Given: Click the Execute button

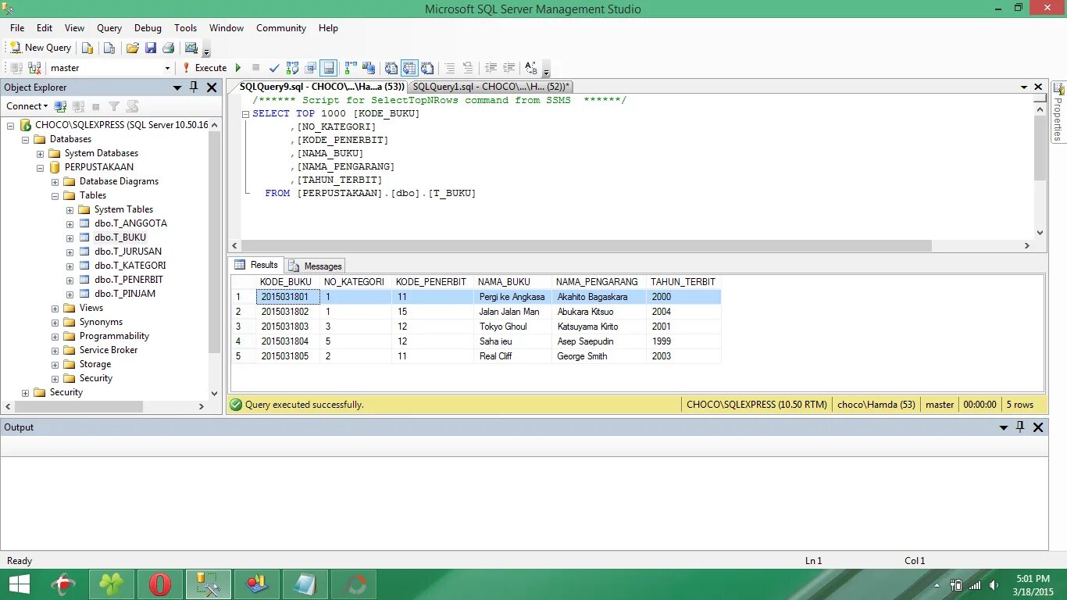Looking at the screenshot, I should point(205,68).
